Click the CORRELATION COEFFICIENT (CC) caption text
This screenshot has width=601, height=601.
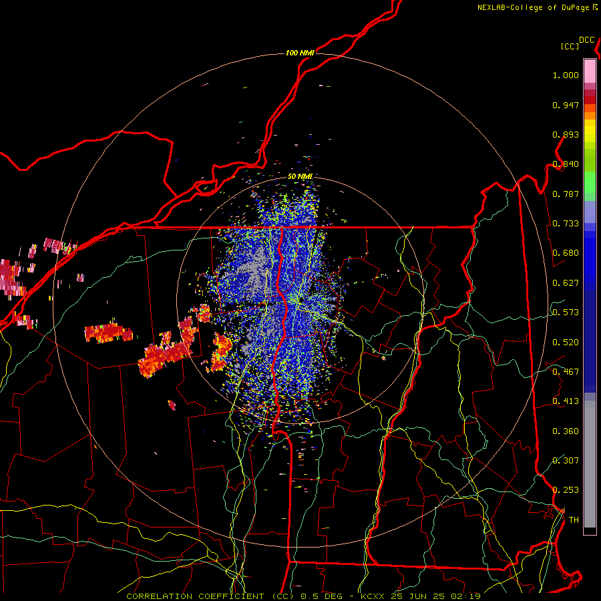210,596
